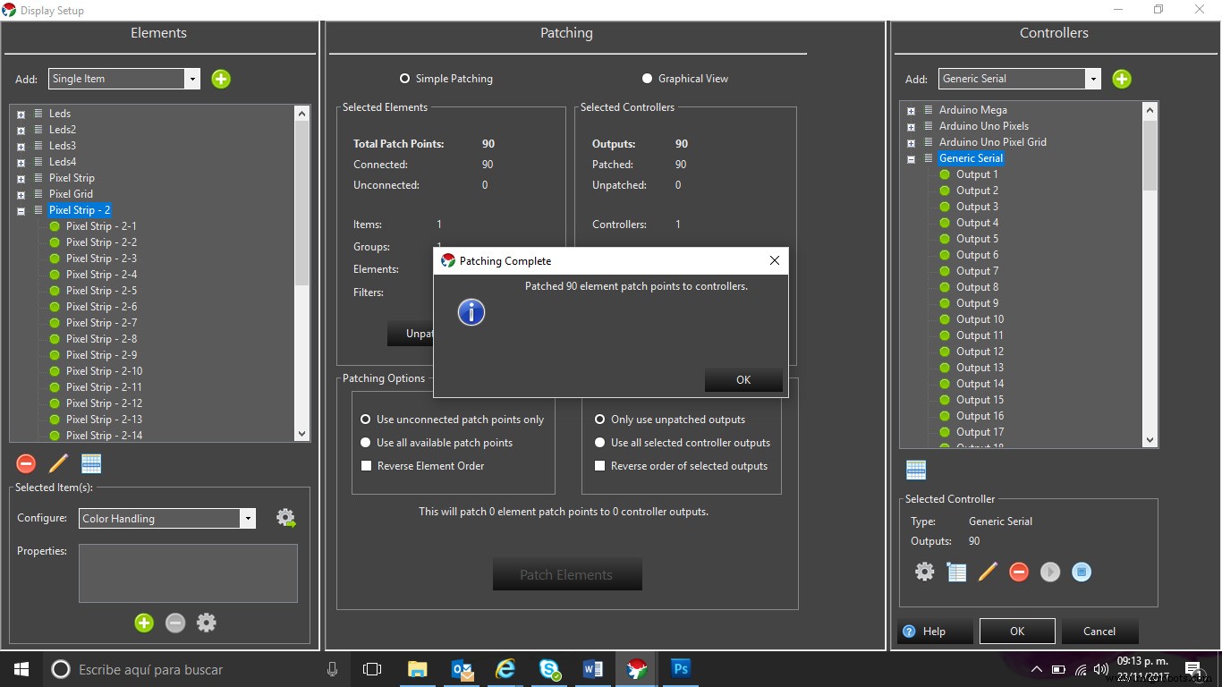This screenshot has width=1222, height=687.
Task: Click the green add element plus icon
Action: click(221, 79)
